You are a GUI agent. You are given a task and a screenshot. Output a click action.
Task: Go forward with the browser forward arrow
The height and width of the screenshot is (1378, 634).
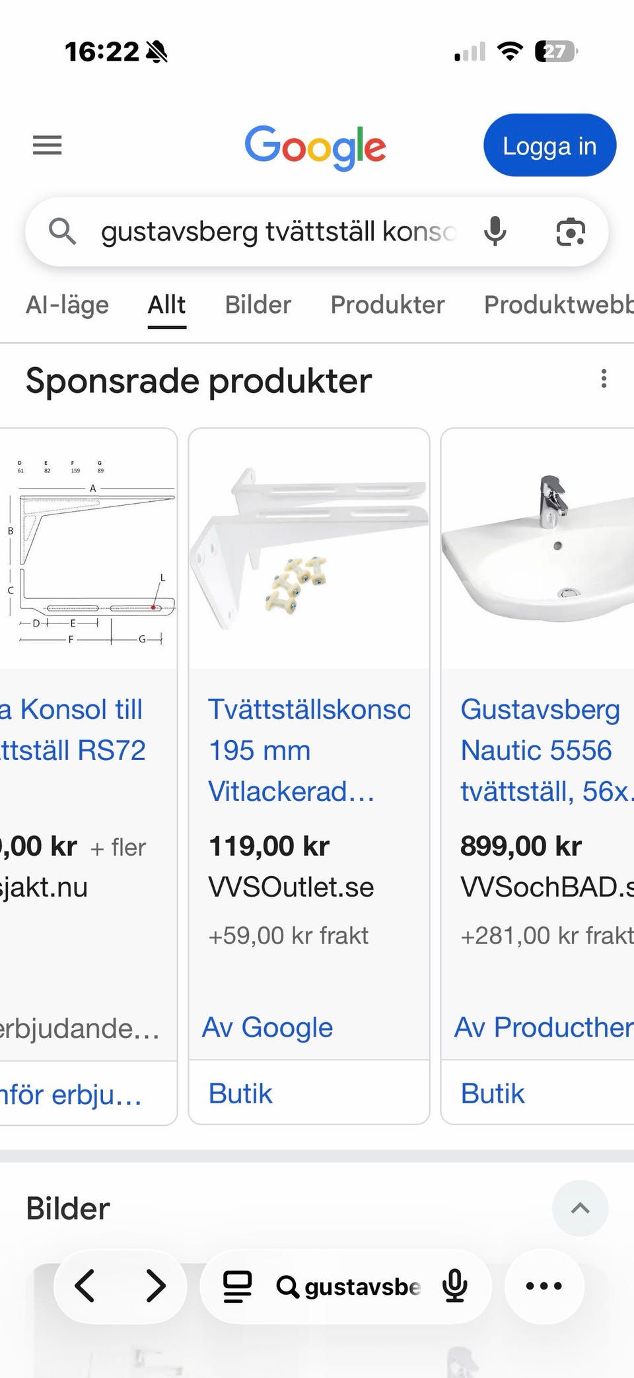pos(155,1286)
